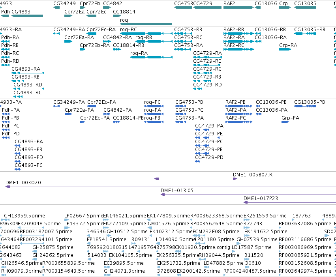Click the CG4729 gene label
Screen dimensions: 336x277
pos(203,4)
